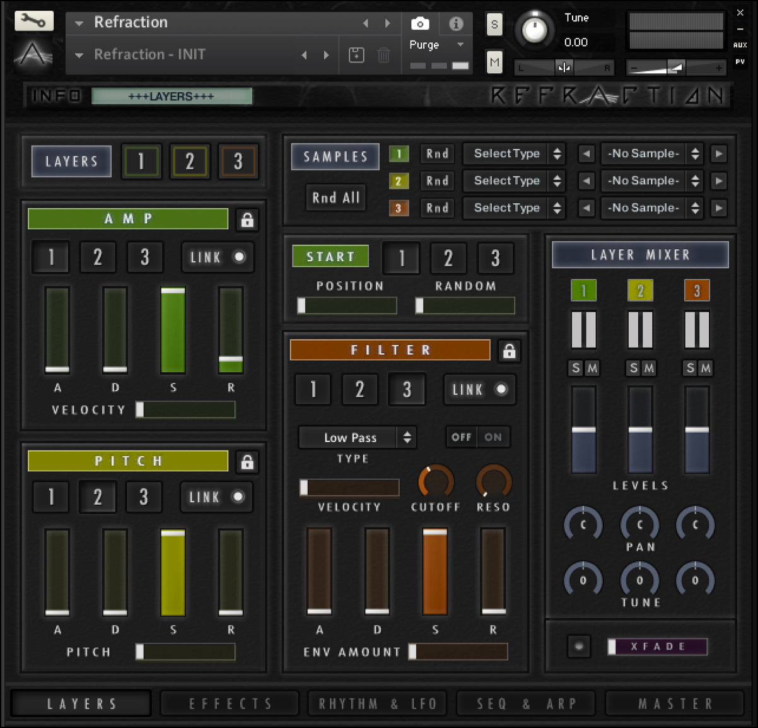Screen dimensions: 758x728
Task: Switch to the LAYERS bottom tab
Action: [x=81, y=703]
